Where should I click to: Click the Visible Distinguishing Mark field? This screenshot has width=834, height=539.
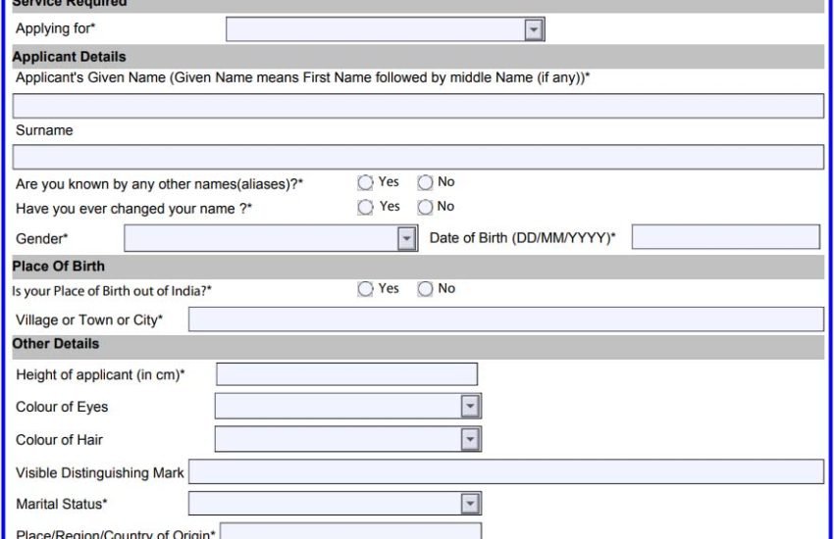tap(505, 472)
